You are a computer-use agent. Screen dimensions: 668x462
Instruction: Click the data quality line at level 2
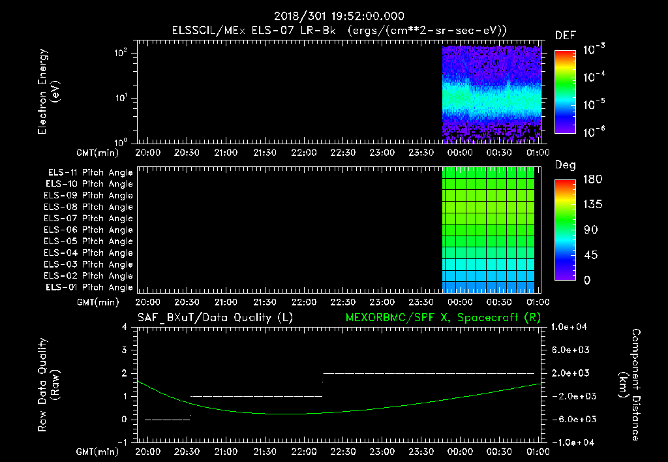coord(429,373)
